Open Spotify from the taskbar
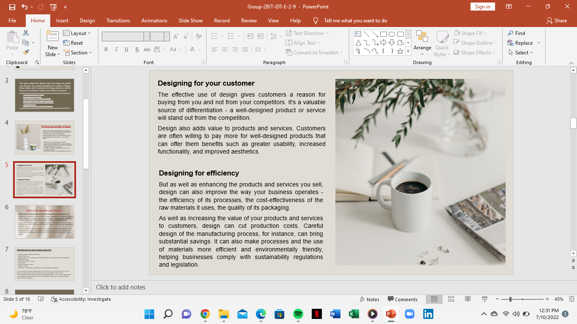 pyautogui.click(x=298, y=314)
